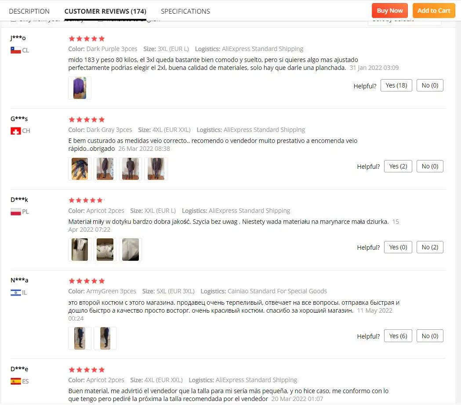Viewport: 461px width, 405px height.
Task: Click the Buy Now button
Action: tap(389, 11)
